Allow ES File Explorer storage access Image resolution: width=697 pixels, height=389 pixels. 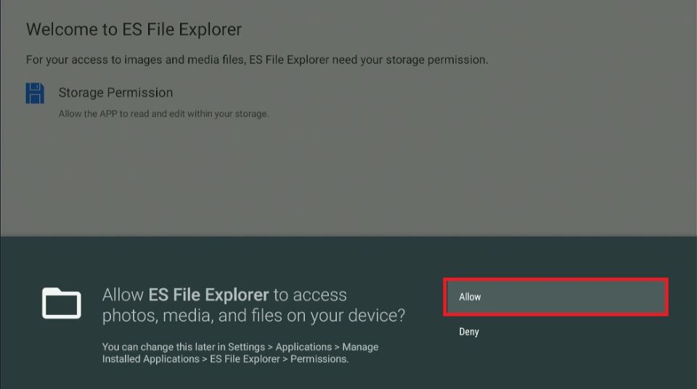click(555, 297)
